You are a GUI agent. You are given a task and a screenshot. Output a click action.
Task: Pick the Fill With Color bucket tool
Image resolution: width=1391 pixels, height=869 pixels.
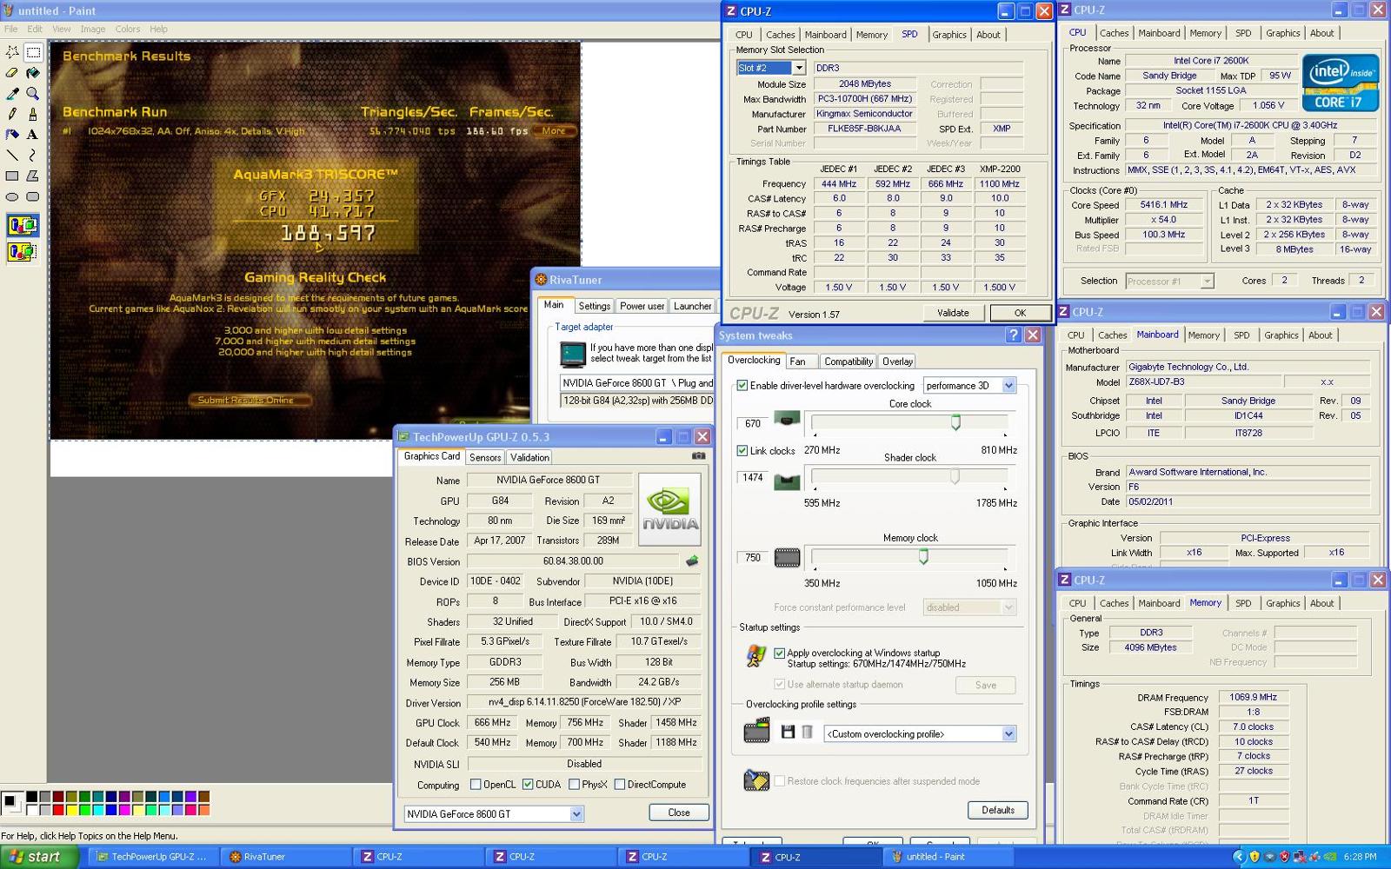tap(33, 73)
